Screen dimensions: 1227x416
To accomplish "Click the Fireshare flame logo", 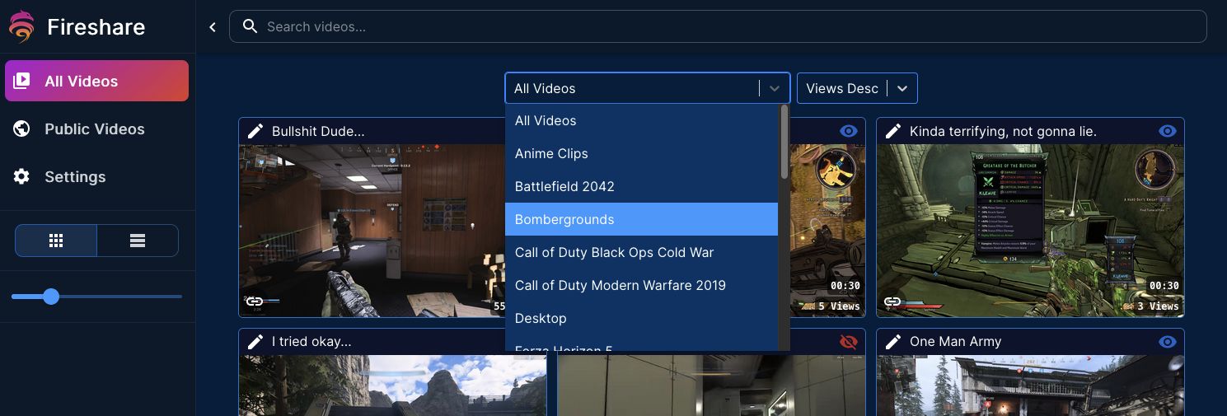I will [x=22, y=26].
